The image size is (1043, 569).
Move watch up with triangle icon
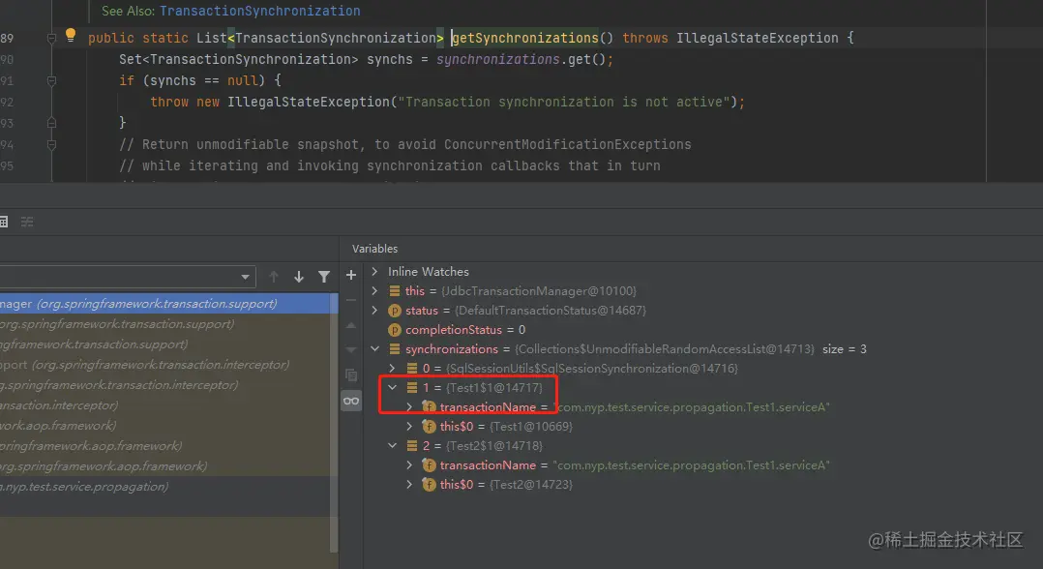pyautogui.click(x=351, y=325)
